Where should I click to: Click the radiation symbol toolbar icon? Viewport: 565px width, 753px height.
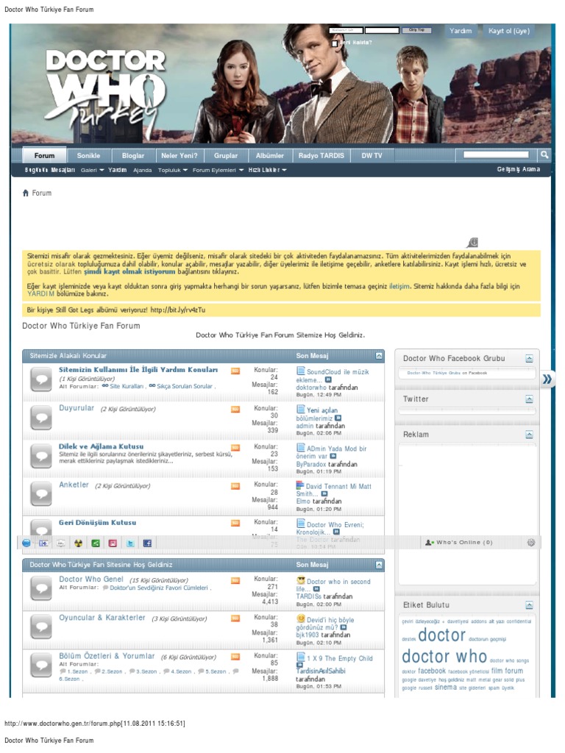(78, 543)
